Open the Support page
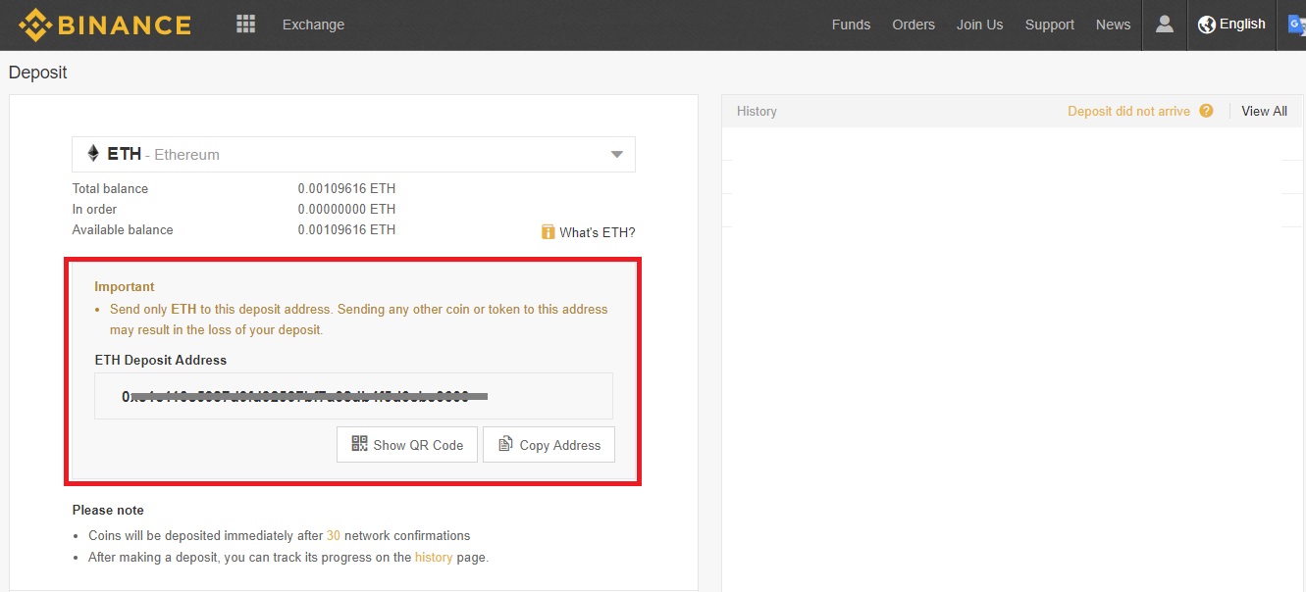Image resolution: width=1306 pixels, height=592 pixels. (1050, 25)
